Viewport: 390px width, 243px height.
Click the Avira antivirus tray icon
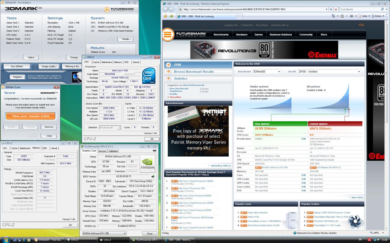(x=369, y=240)
